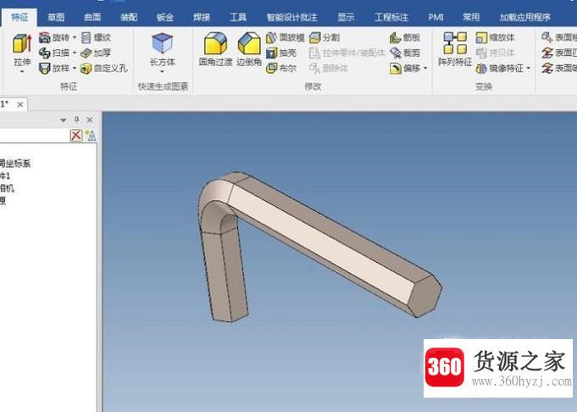Image resolution: width=577 pixels, height=412 pixels.
Task: Click the greyed 拷贝体 (Copy Body) tool
Action: coord(496,53)
